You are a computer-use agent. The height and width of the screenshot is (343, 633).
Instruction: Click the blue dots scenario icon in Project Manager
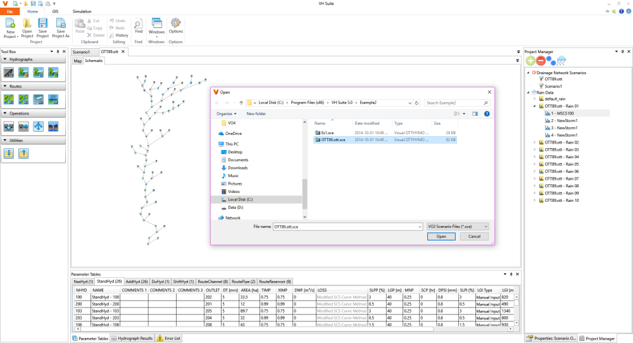tap(551, 61)
